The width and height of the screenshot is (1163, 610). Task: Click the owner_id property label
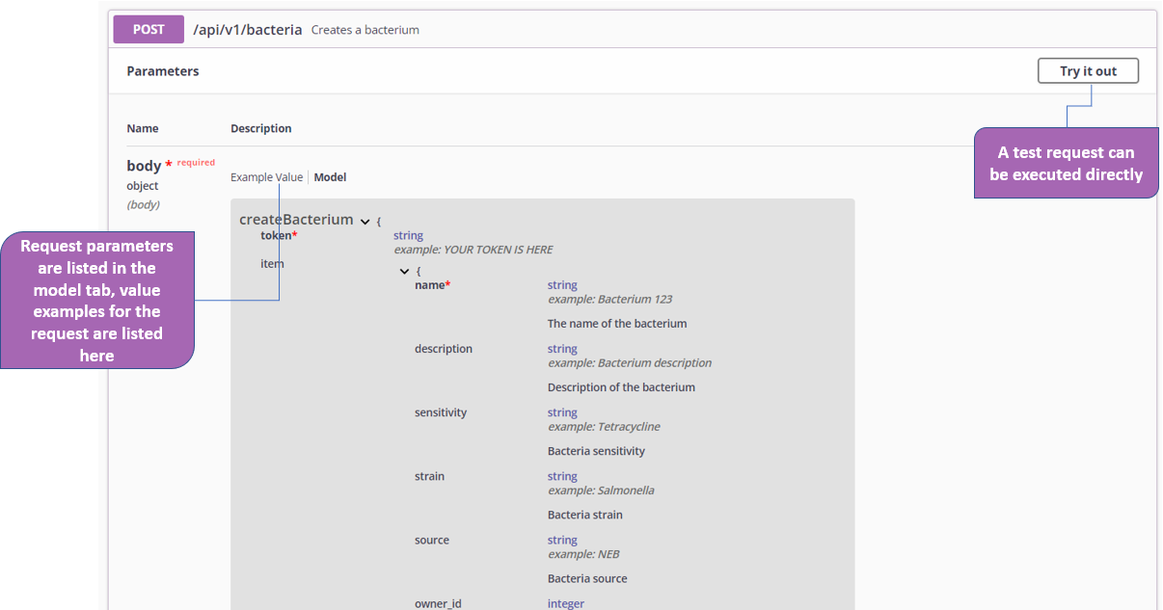click(x=438, y=603)
